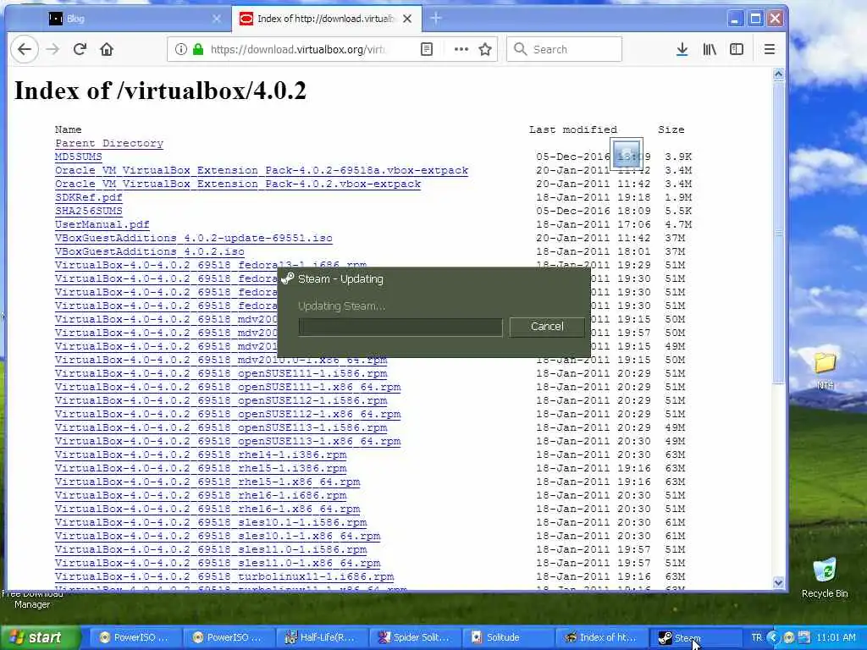867x650 pixels.
Task: Download rhel5-1.x86_64.rpm package
Action: [207, 482]
